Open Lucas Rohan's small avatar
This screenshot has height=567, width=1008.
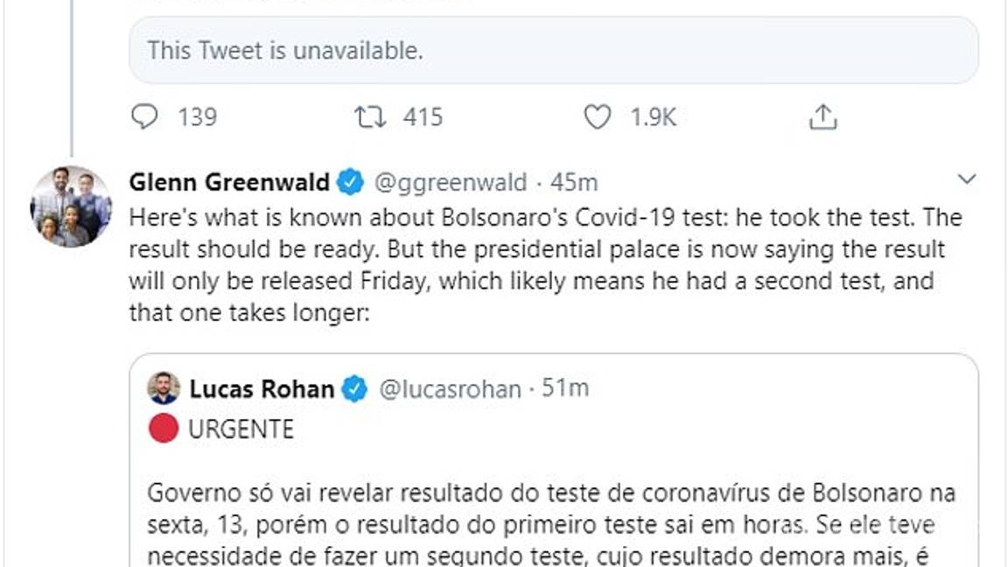click(x=164, y=388)
